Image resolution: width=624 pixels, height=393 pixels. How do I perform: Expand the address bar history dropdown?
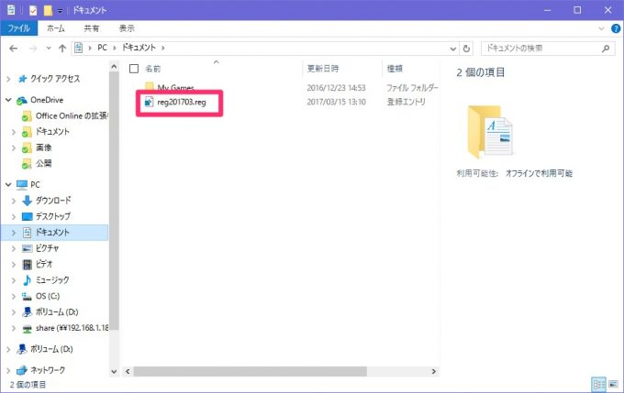click(x=453, y=49)
